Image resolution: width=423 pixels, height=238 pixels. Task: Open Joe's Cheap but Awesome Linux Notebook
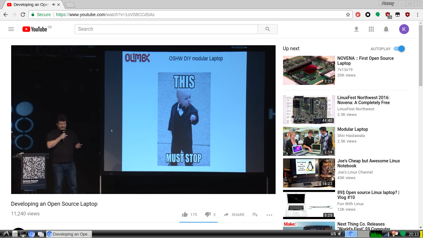tap(368, 163)
